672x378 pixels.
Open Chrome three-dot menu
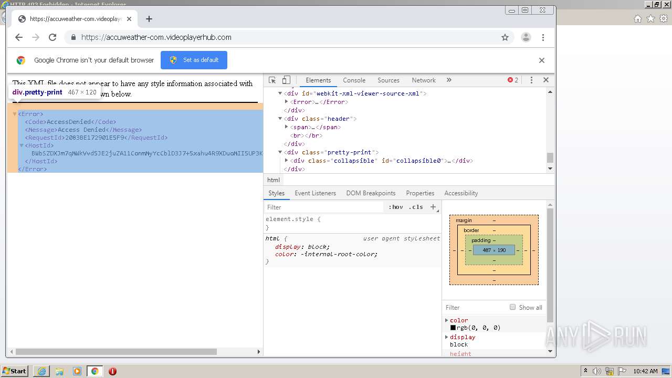point(543,37)
